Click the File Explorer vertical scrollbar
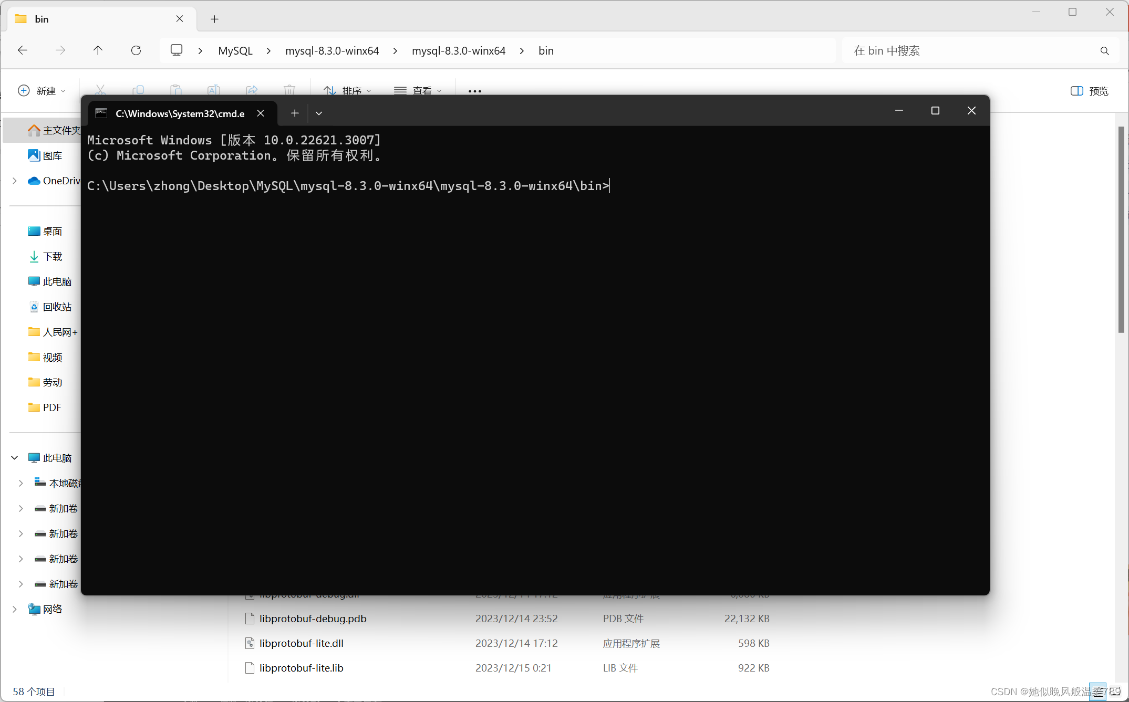 coord(1121,229)
